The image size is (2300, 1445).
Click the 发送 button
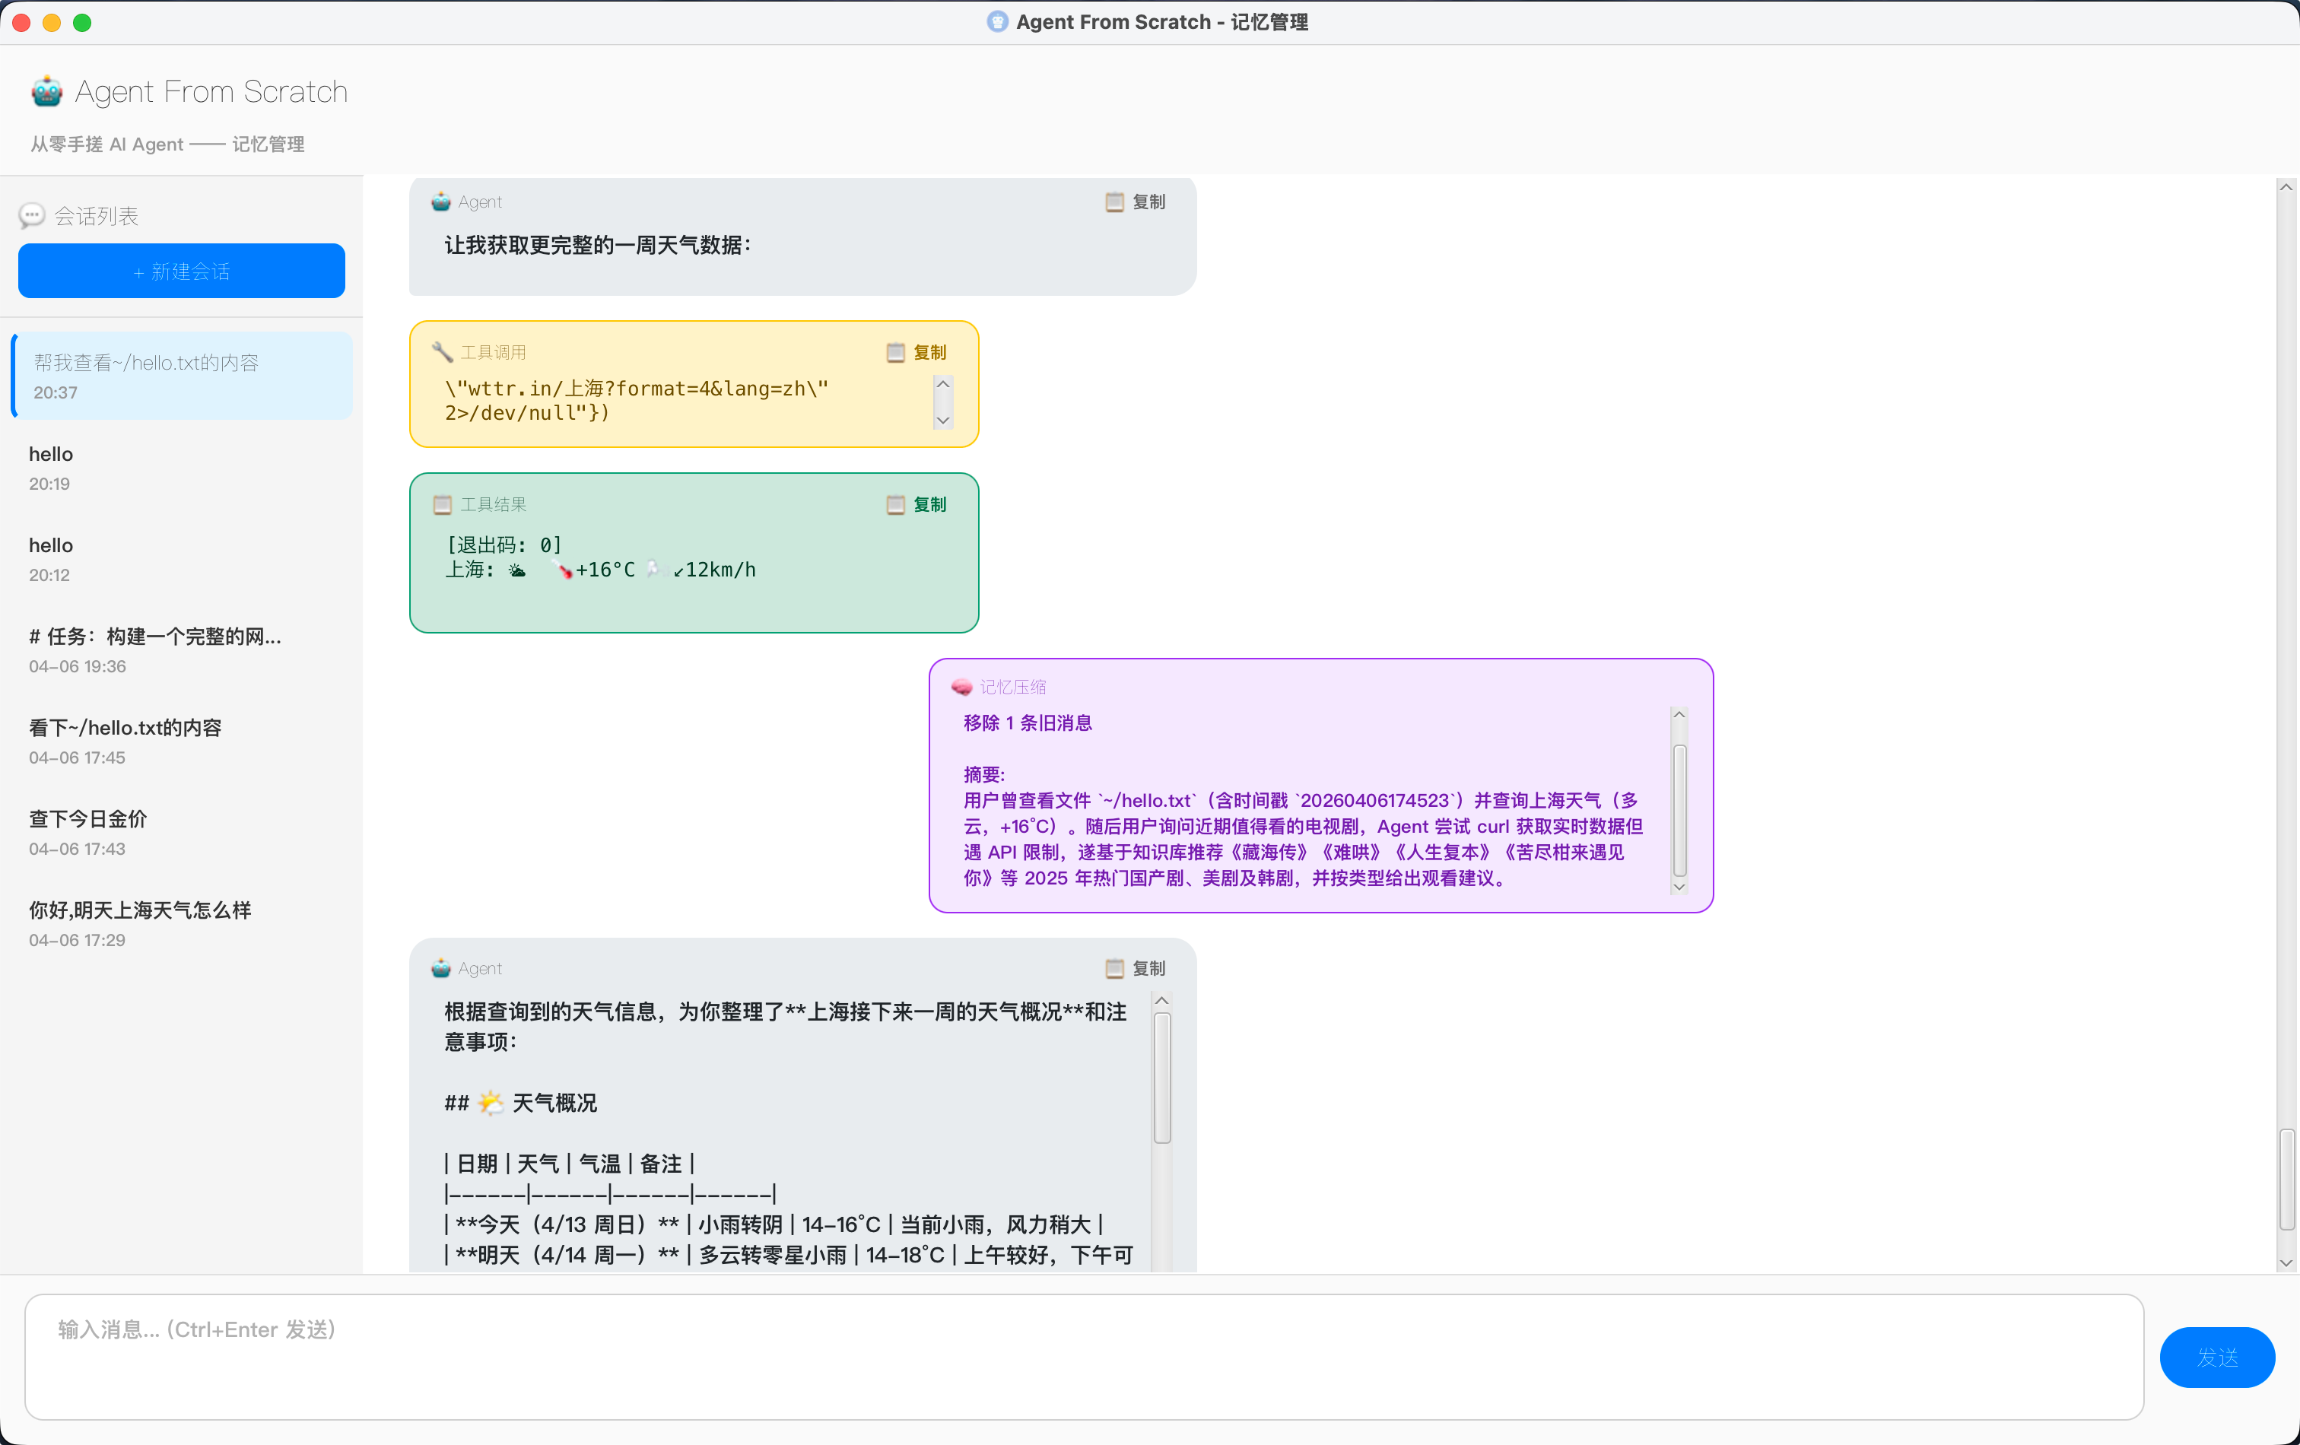pyautogui.click(x=2218, y=1356)
